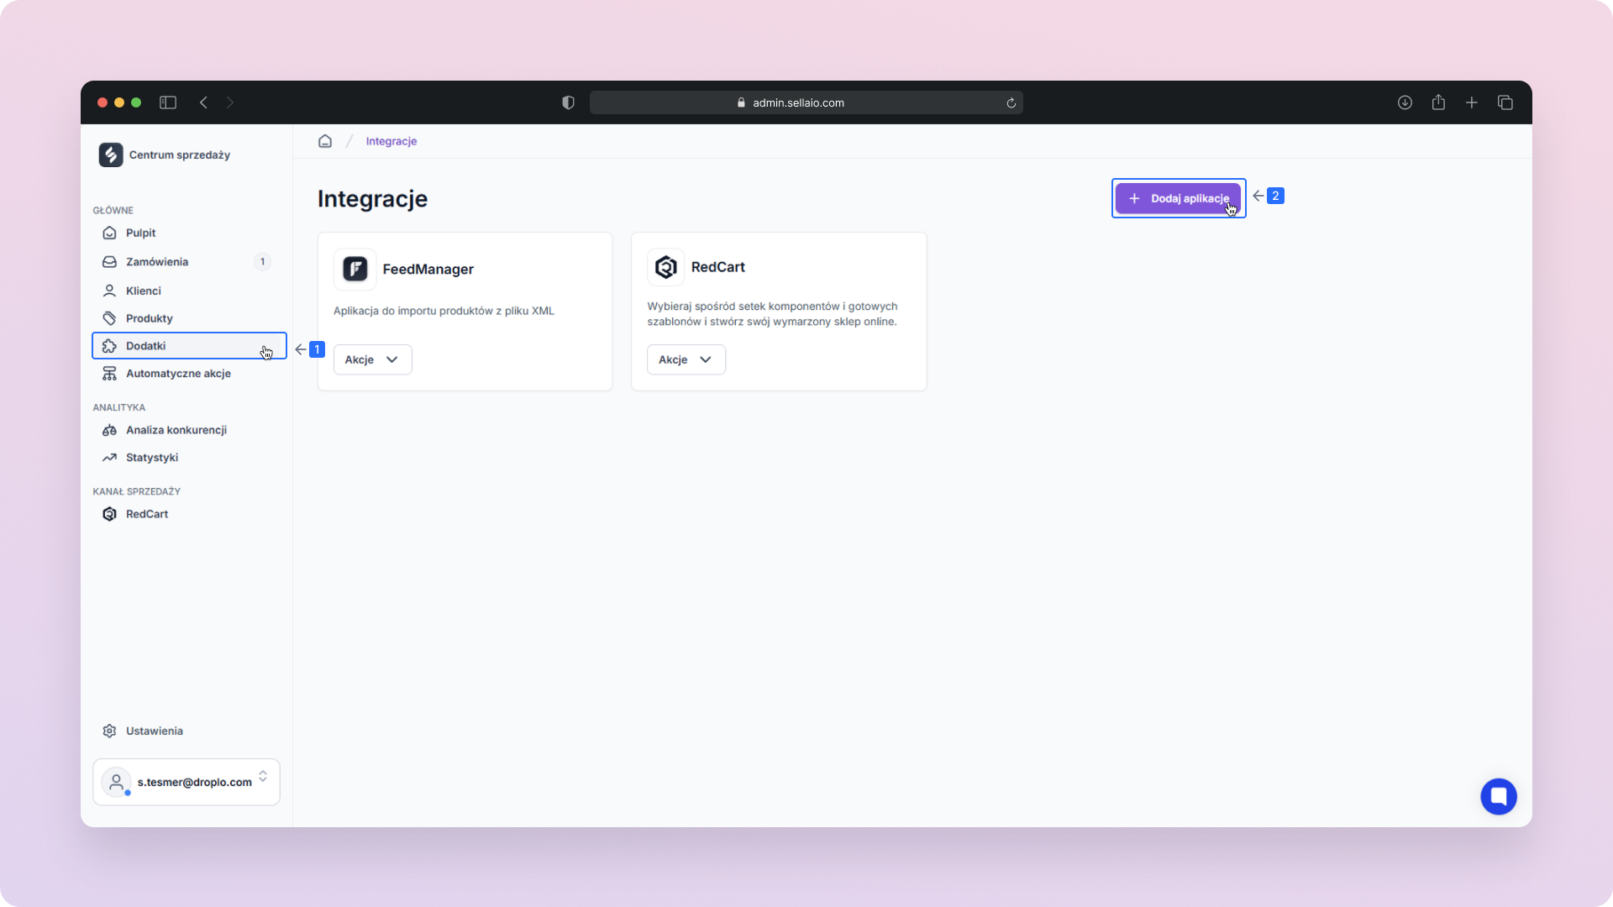
Task: Click the RedCart logo in integration card
Action: pyautogui.click(x=665, y=267)
